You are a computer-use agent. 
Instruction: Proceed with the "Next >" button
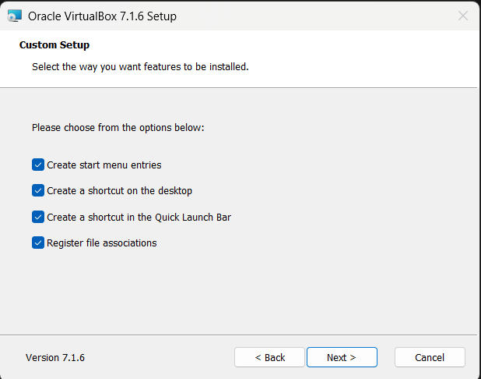[x=342, y=357]
